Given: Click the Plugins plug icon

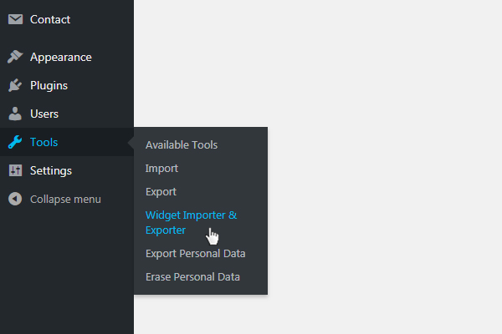Looking at the screenshot, I should [x=15, y=85].
